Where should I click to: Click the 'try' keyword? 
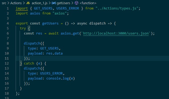tap(23, 28)
